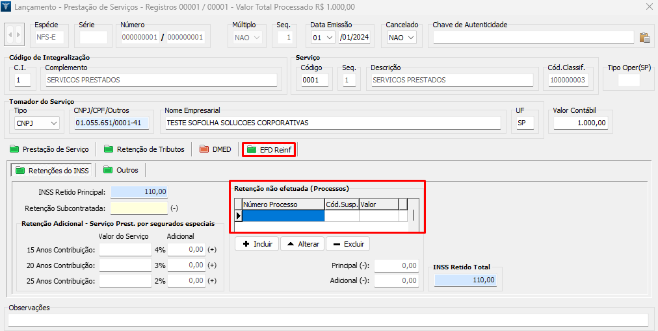The image size is (658, 331).
Task: Click the Processos grid vertical scrollbar
Action: click(412, 215)
